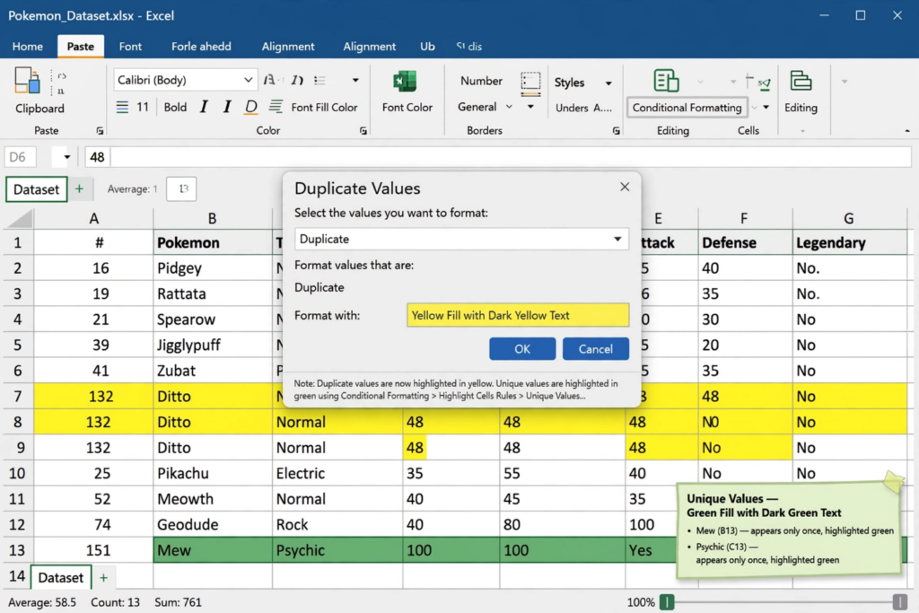919x613 pixels.
Task: Confirm the dialog with OK
Action: click(522, 349)
